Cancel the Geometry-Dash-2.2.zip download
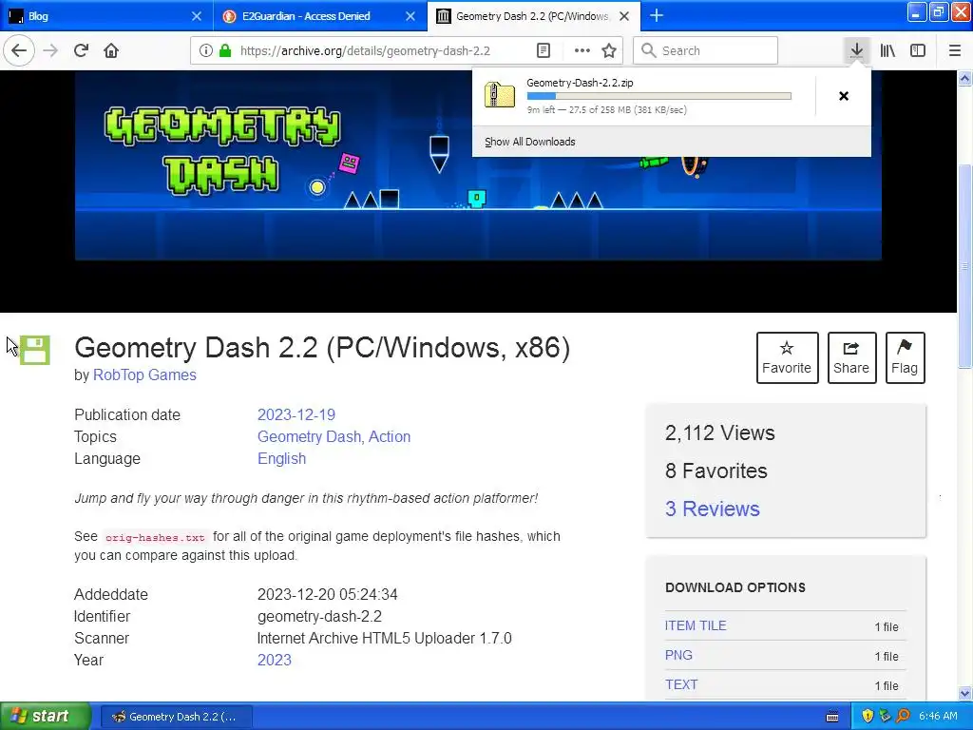This screenshot has width=973, height=730. point(844,96)
